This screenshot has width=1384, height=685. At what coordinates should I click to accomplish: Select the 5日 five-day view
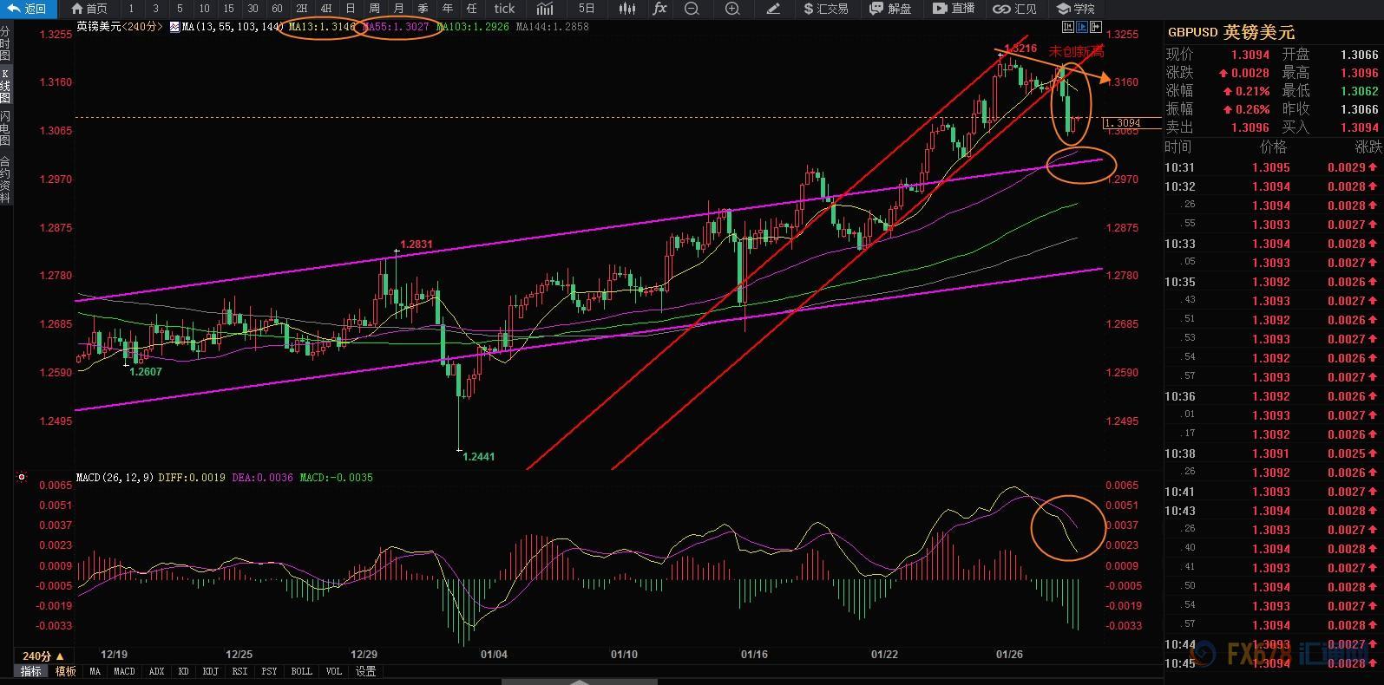point(587,9)
